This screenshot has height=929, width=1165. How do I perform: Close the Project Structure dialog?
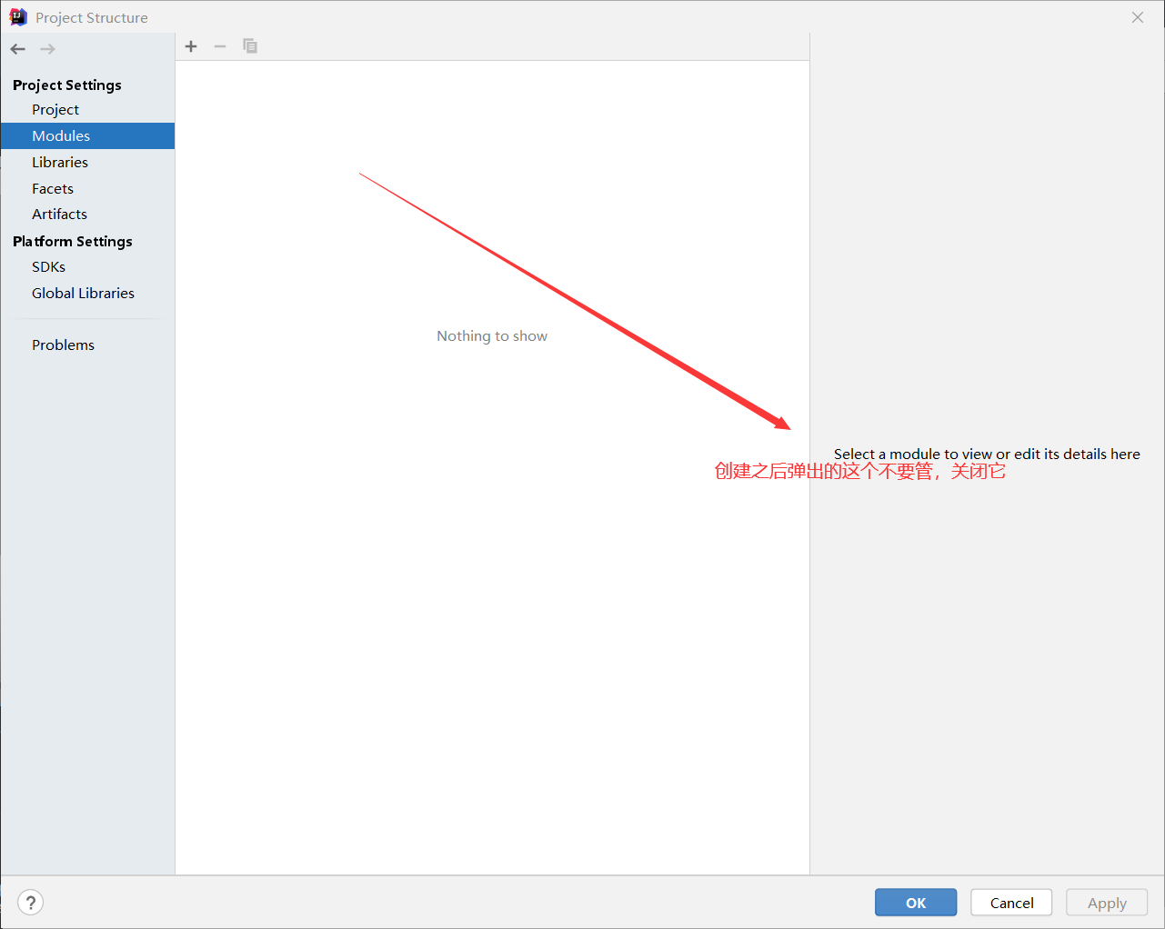1138,17
